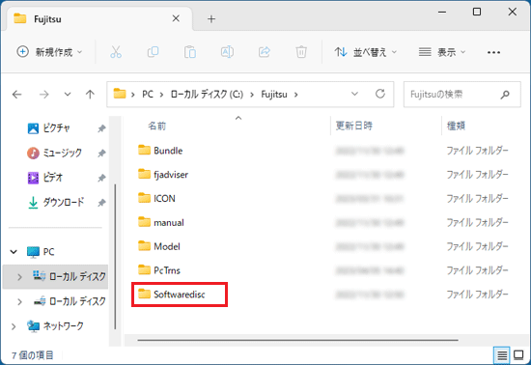Collapse the PC tree node
The width and height of the screenshot is (531, 365).
(x=14, y=252)
